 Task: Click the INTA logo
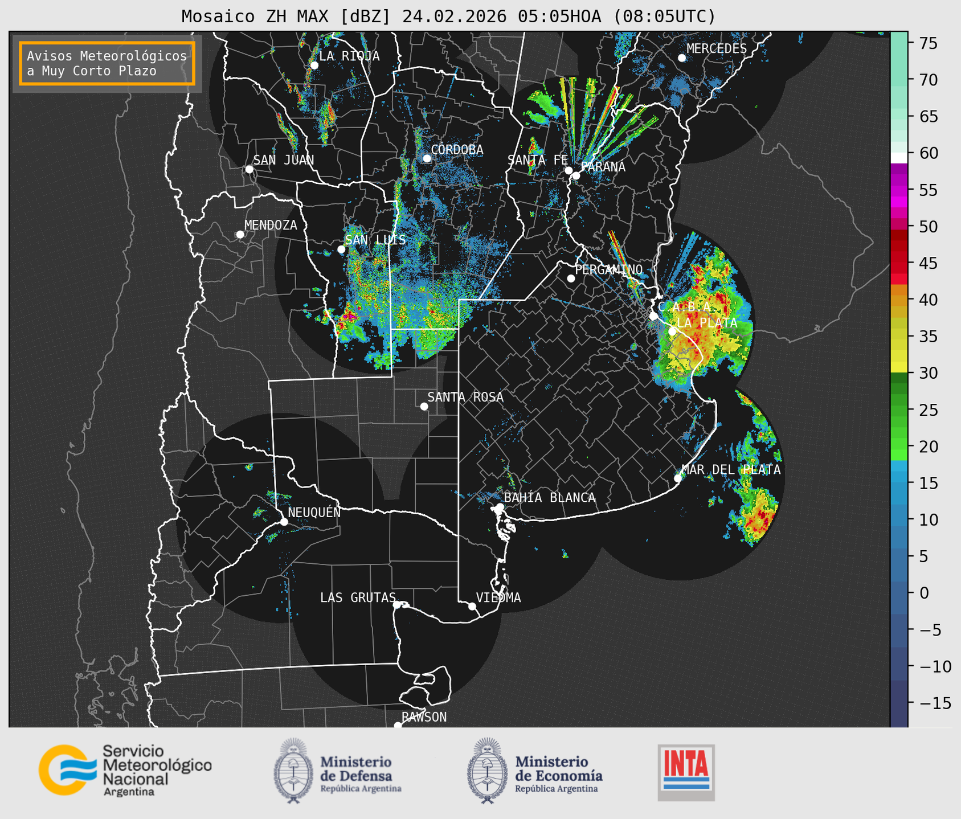coord(686,772)
